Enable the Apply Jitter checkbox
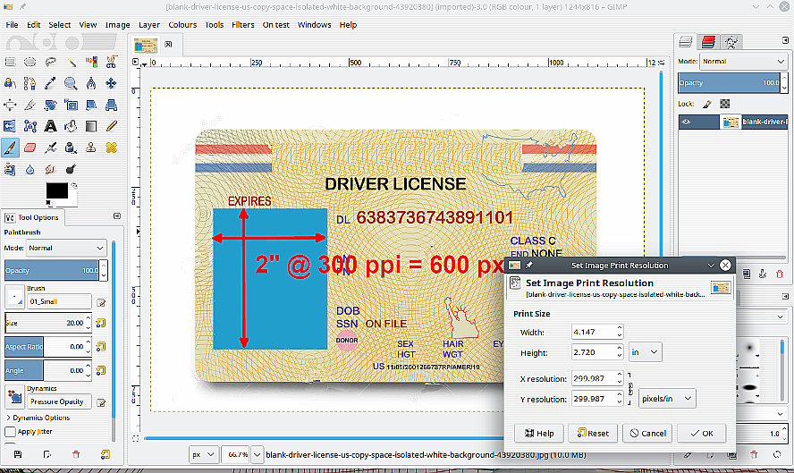 click(11, 431)
